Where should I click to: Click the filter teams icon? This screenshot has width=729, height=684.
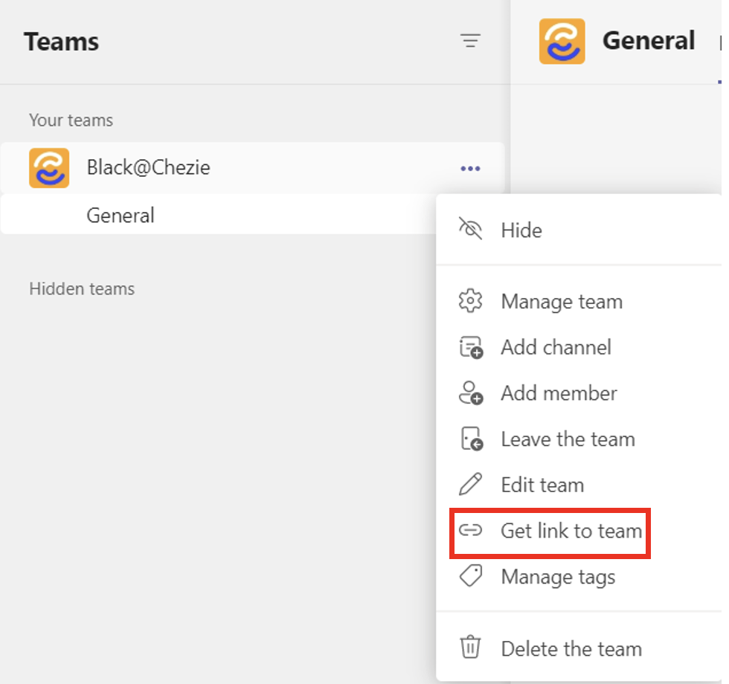click(x=470, y=41)
